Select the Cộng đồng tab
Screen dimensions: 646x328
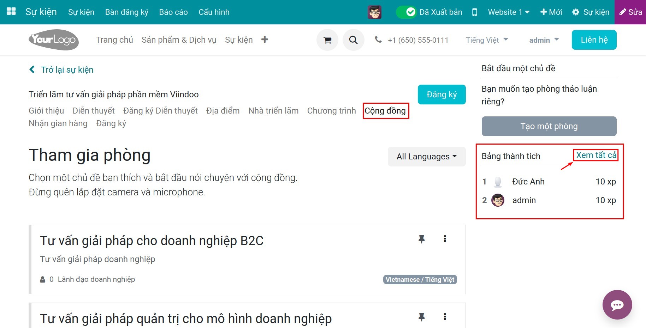[x=385, y=111]
